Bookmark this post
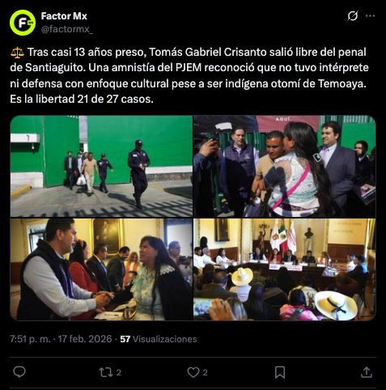 280,372
